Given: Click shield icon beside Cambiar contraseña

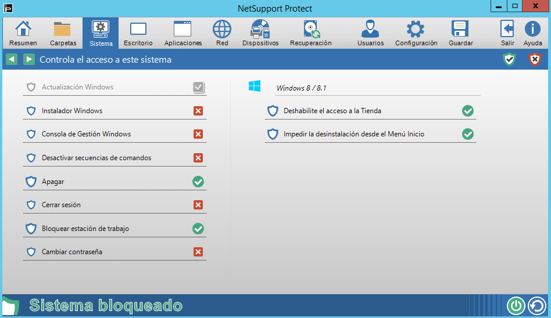Looking at the screenshot, I should point(31,252).
